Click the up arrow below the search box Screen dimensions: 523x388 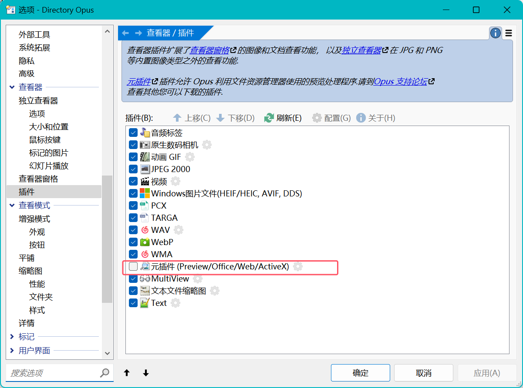click(x=127, y=373)
